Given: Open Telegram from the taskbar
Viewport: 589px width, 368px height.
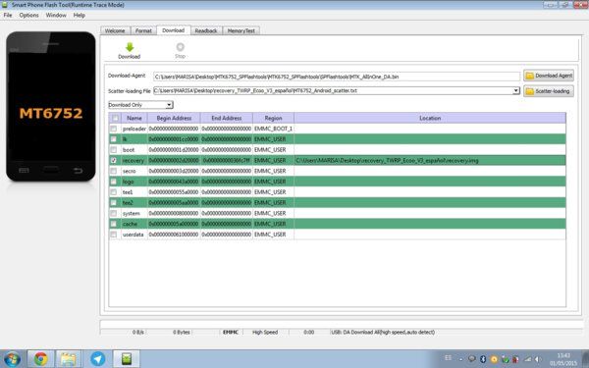Looking at the screenshot, I should [x=97, y=359].
